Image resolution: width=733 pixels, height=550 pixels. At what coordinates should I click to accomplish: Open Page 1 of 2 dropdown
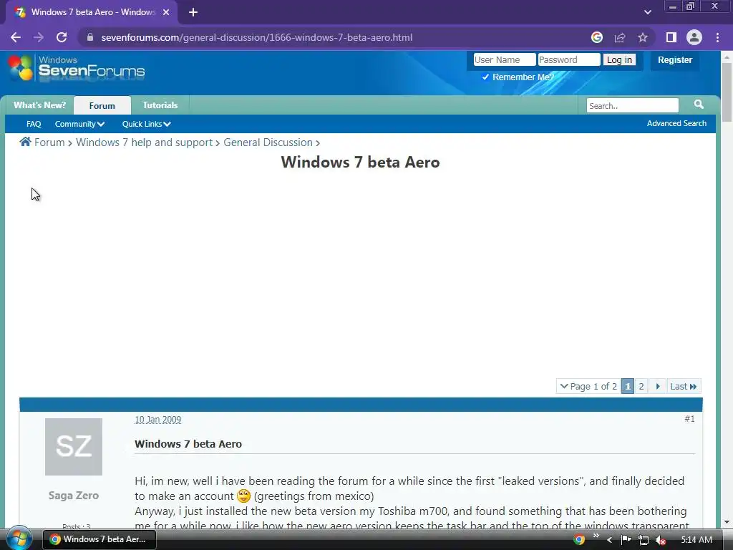pyautogui.click(x=588, y=386)
